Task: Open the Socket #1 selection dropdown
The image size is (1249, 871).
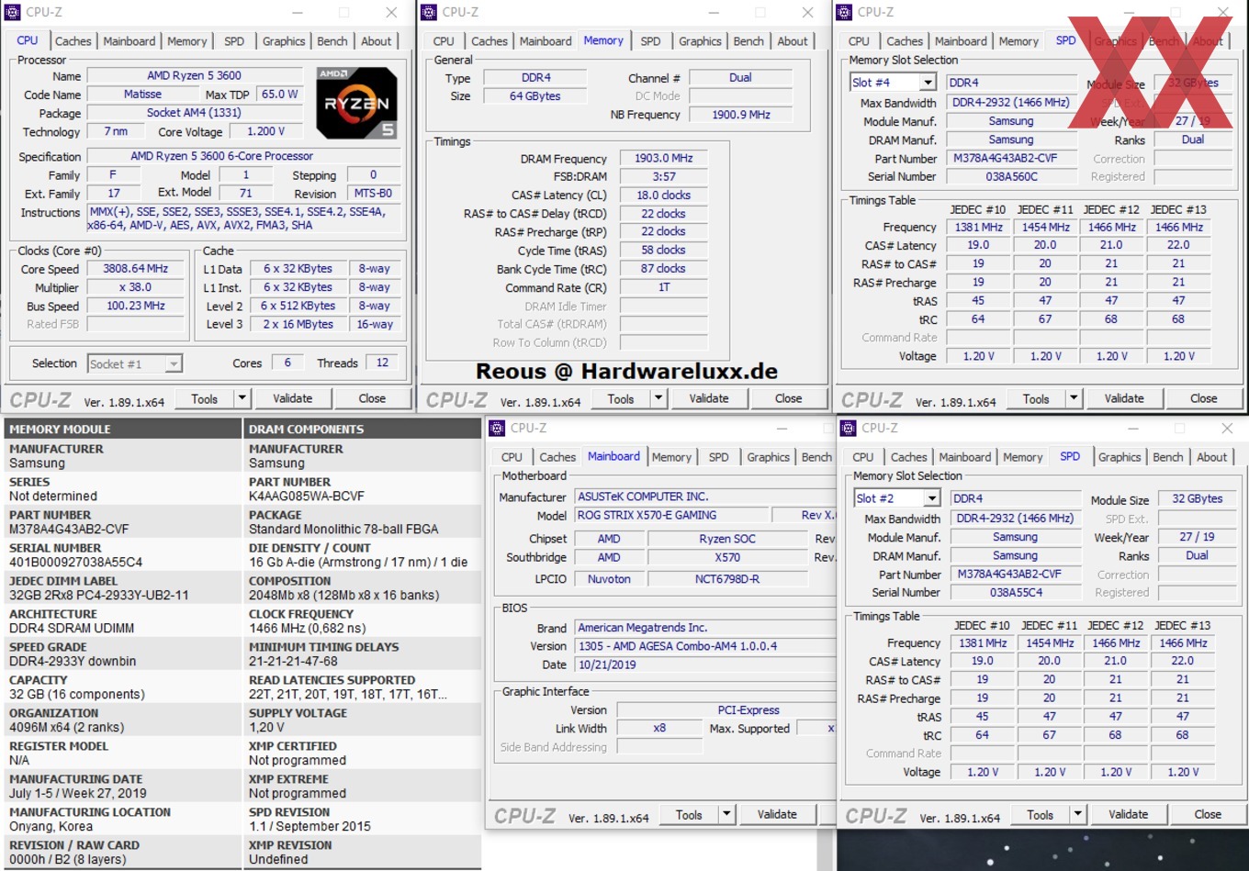Action: (173, 363)
